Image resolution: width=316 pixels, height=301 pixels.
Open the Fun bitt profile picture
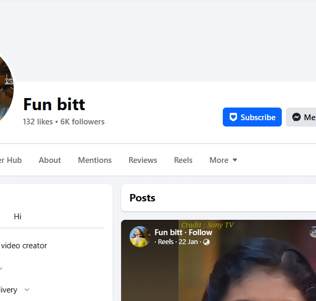(6, 87)
